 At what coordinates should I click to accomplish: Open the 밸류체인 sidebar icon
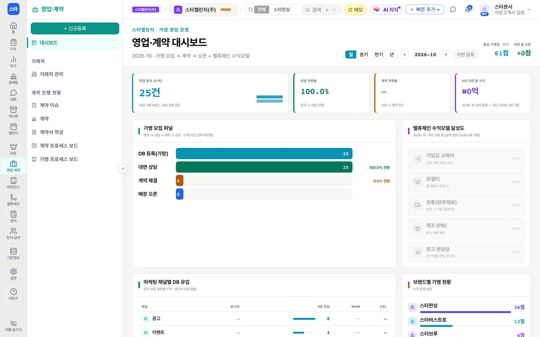click(13, 200)
